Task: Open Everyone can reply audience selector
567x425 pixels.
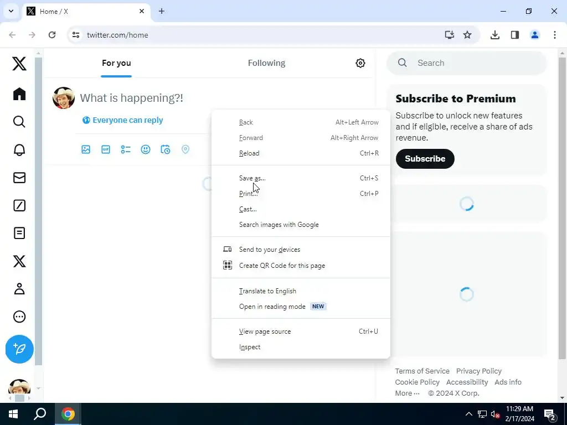Action: tap(122, 120)
